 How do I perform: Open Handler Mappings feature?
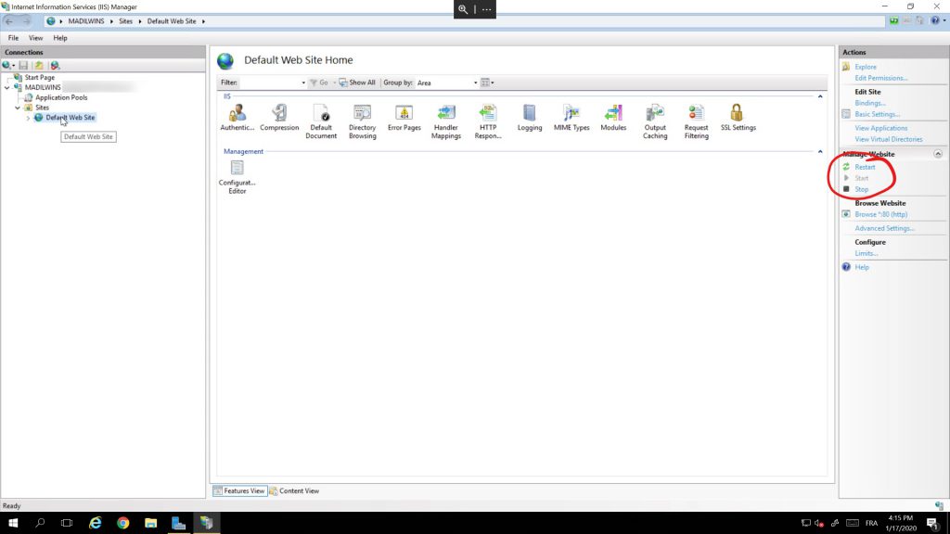tap(446, 121)
